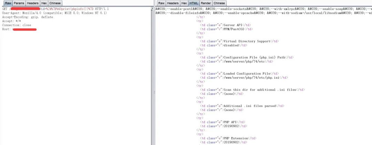Image resolution: width=372 pixels, height=145 pixels.
Task: Click response line starting --disable-fileinfo
Action: pyautogui.click(x=263, y=13)
